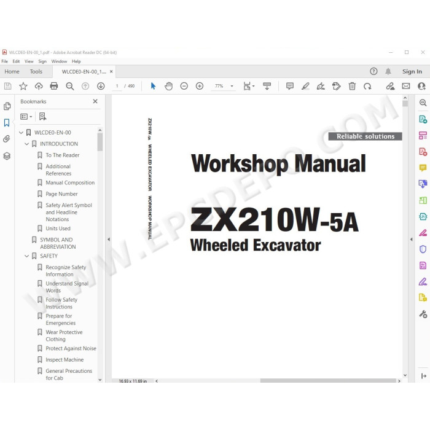Open 'Inspect Machine' bookmark
430x430 pixels.
coord(64,359)
